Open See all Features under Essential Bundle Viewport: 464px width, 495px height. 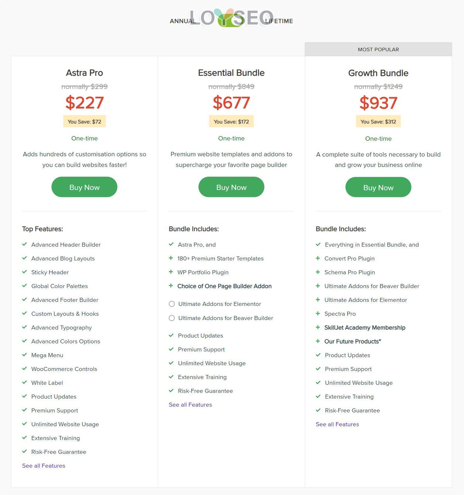point(190,405)
